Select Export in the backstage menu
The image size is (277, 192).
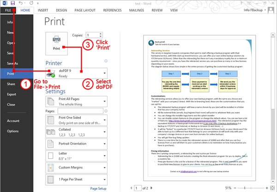12,94
